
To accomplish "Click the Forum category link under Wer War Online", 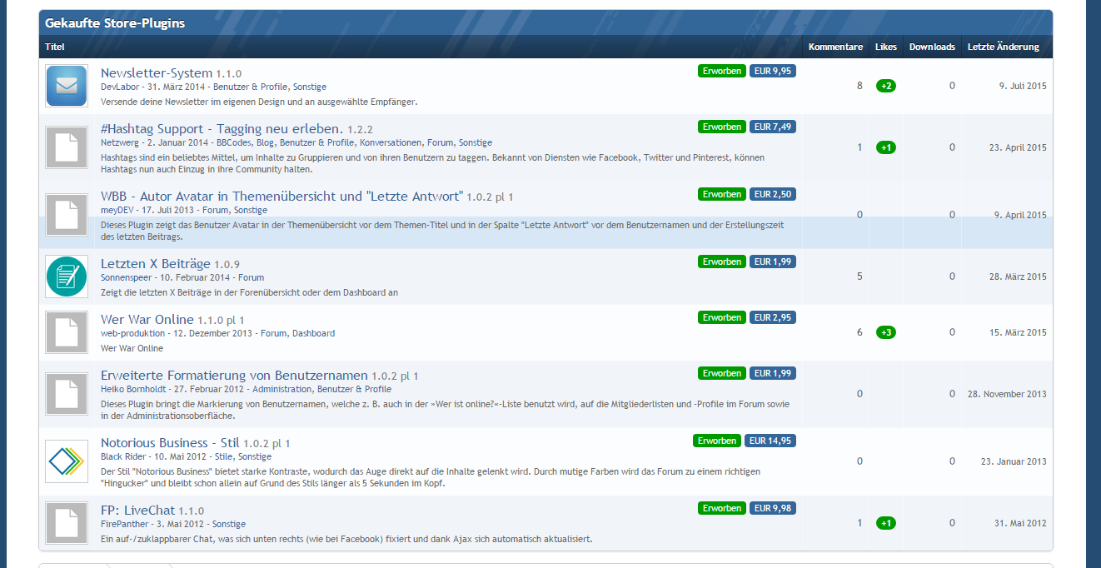I will coord(273,333).
